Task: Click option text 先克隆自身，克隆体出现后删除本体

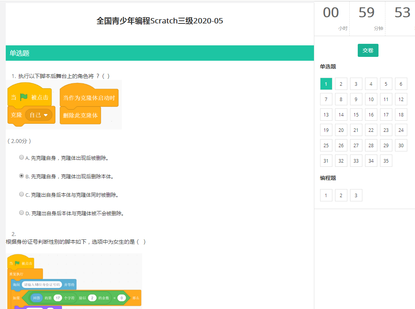Action: [72, 177]
